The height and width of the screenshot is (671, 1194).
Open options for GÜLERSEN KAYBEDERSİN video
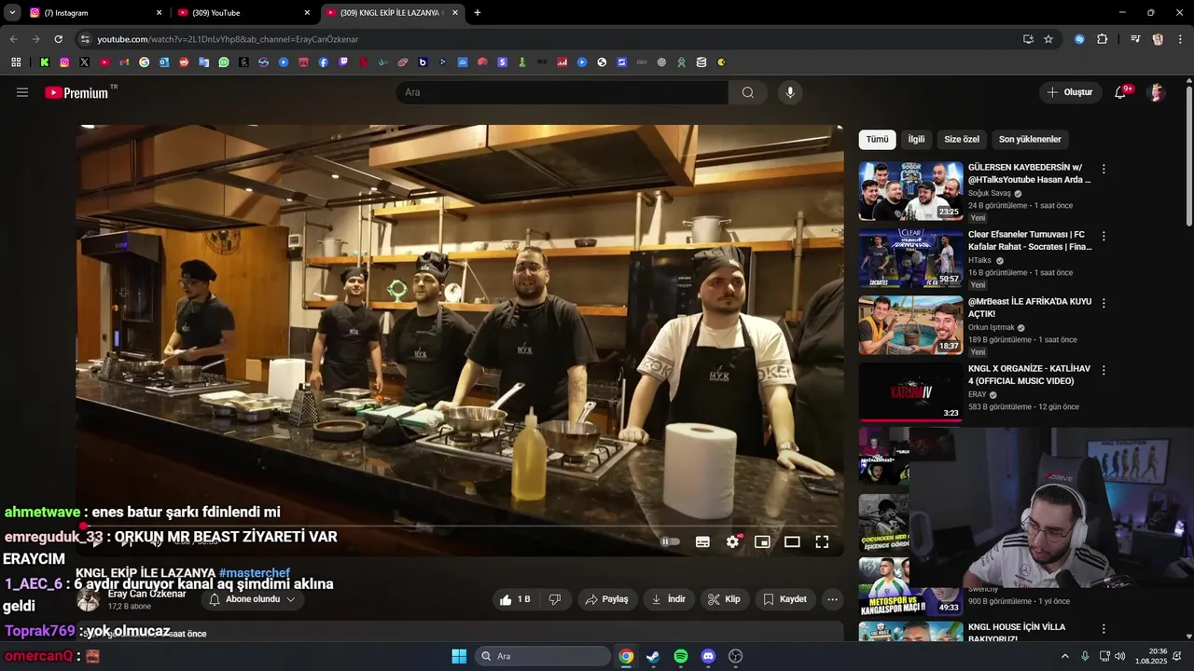[1104, 170]
